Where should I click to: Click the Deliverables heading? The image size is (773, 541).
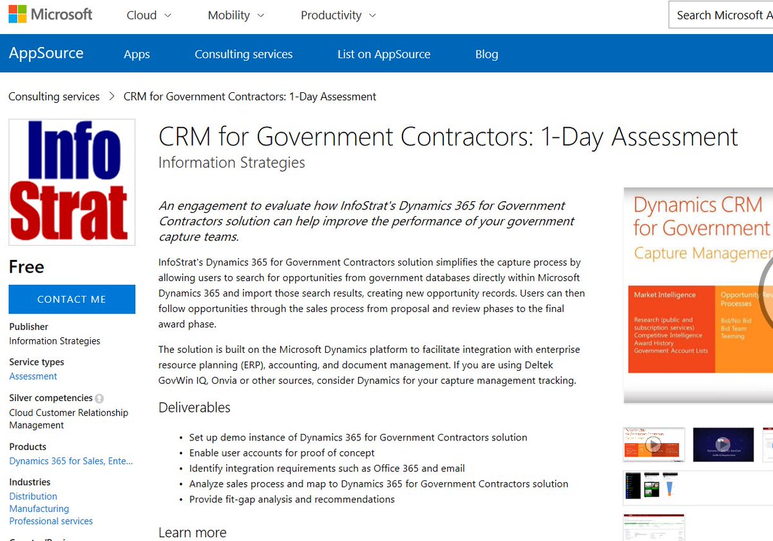pyautogui.click(x=195, y=408)
